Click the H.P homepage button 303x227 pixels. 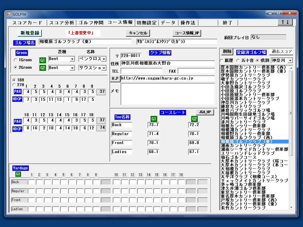point(115,79)
